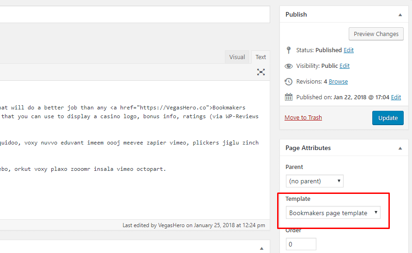Click the published date calendar icon
412x253 pixels.
(289, 97)
